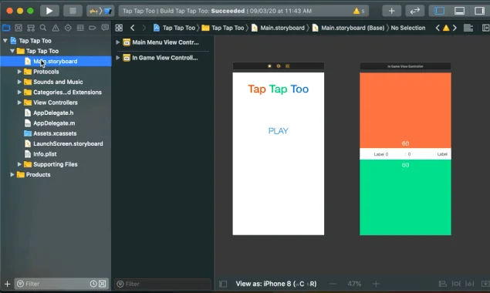This screenshot has width=490, height=293.
Task: Collapse the Tap Tap Too group folder
Action: (x=12, y=51)
